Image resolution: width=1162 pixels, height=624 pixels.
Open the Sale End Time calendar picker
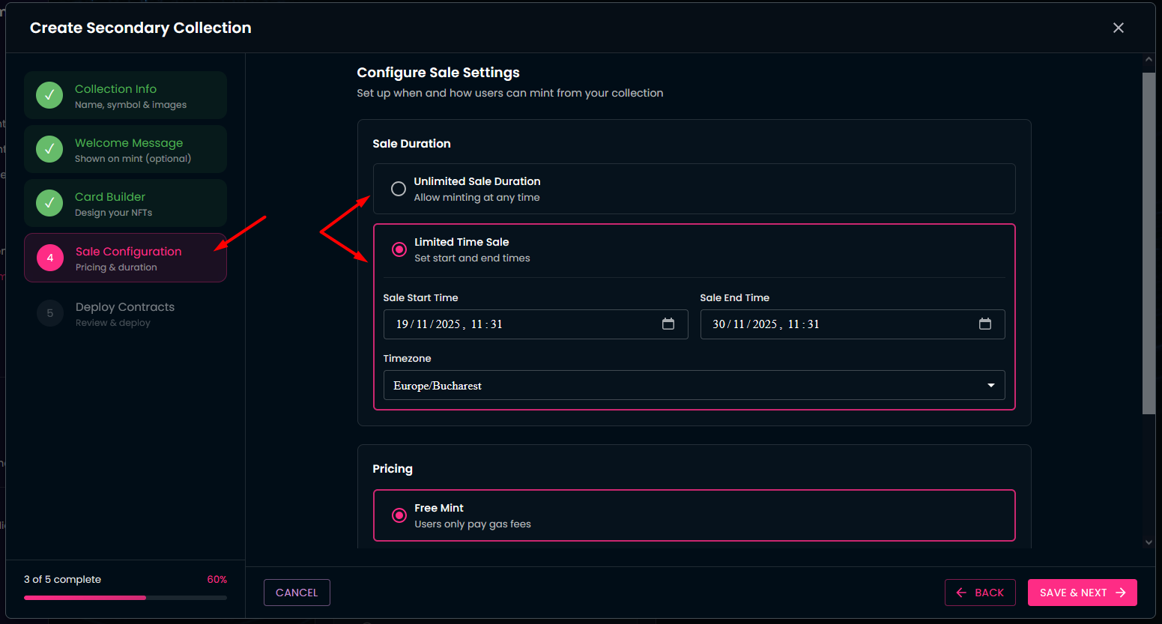(x=985, y=324)
